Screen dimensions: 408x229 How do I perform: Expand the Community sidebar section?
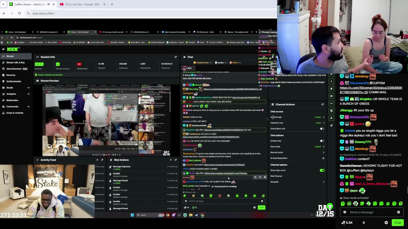point(28,107)
